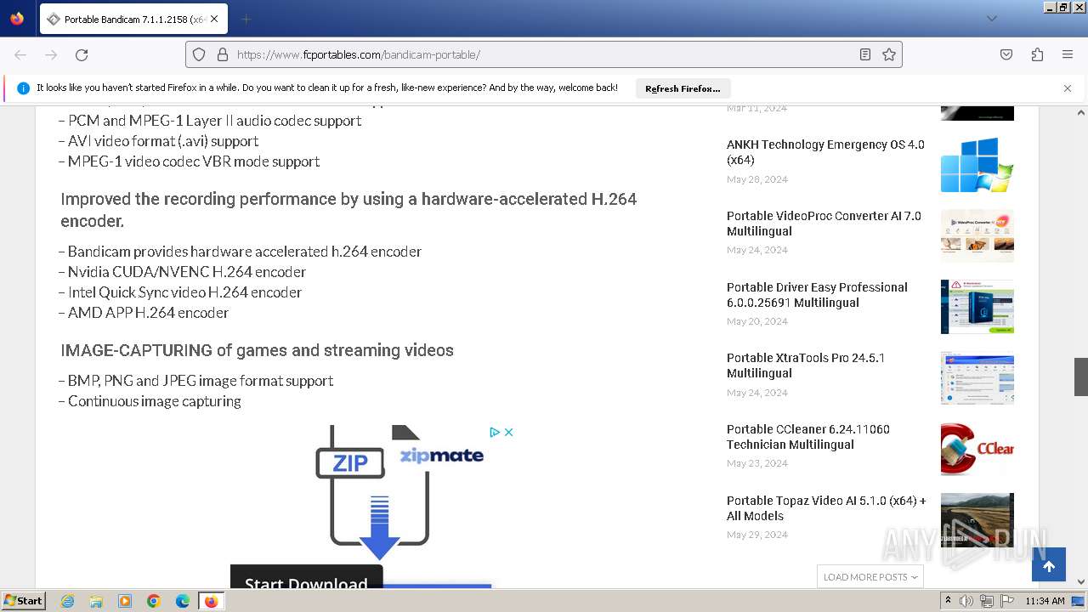The height and width of the screenshot is (612, 1088).
Task: Launch Microsoft Edge from the taskbar
Action: tap(183, 601)
